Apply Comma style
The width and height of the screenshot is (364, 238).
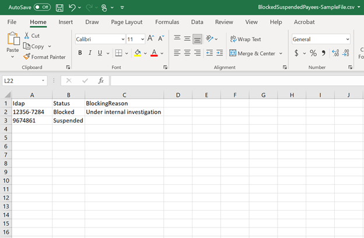[x=324, y=53]
